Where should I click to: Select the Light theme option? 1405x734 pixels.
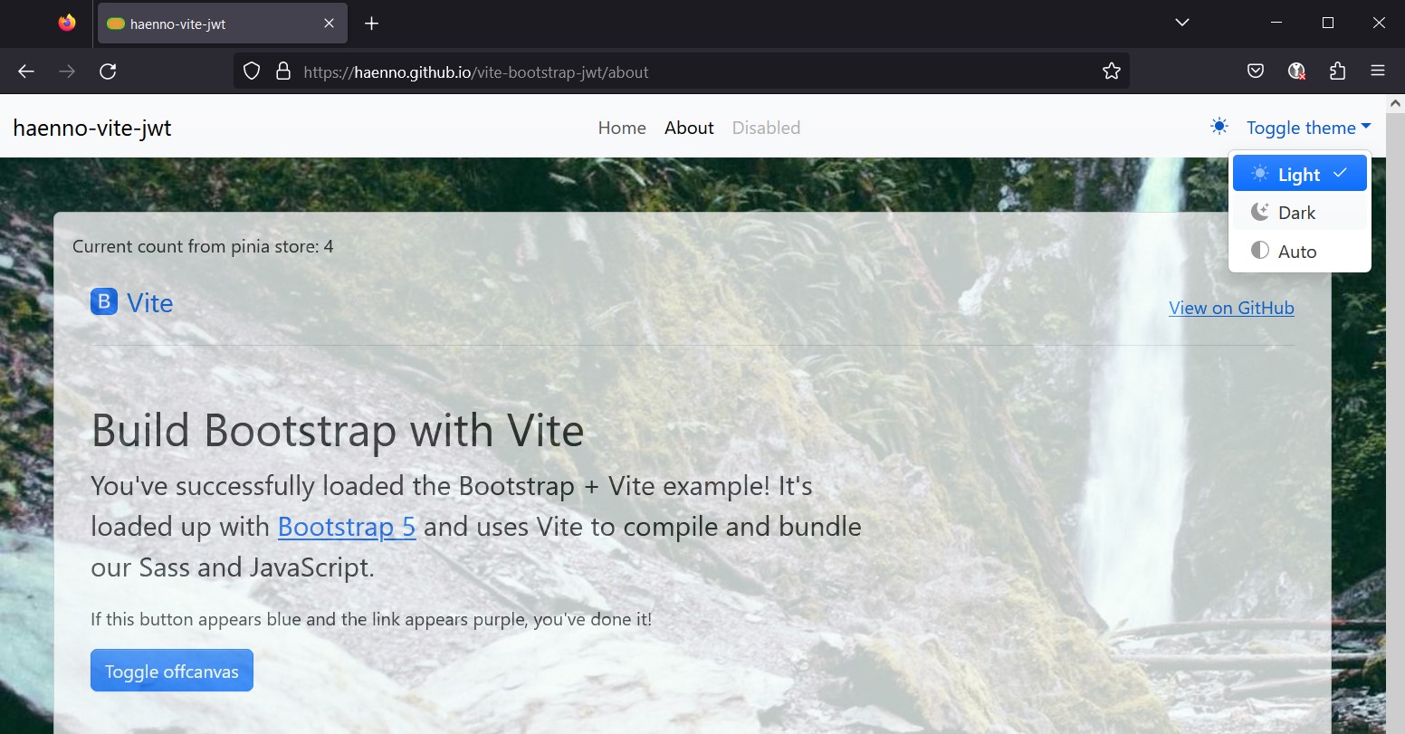1299,174
